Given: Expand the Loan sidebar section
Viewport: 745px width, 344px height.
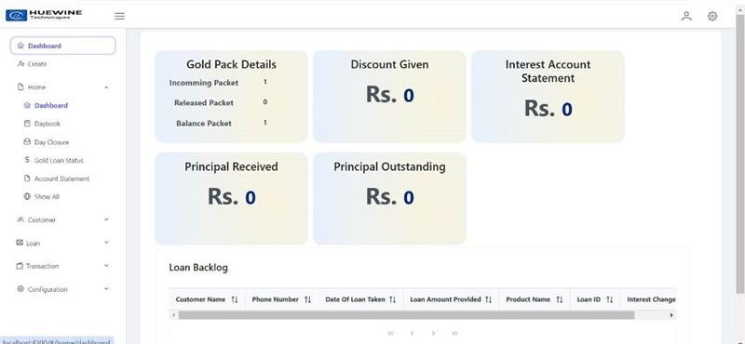Looking at the screenshot, I should (x=62, y=243).
